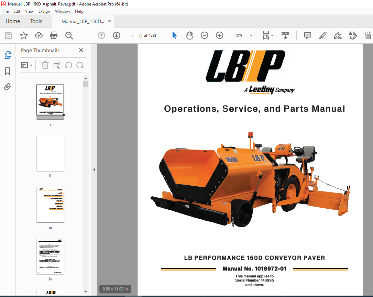Viewport: 373px width, 297px height.
Task: Click 'Manual No. 1016972-01' text
Action: pos(254,269)
